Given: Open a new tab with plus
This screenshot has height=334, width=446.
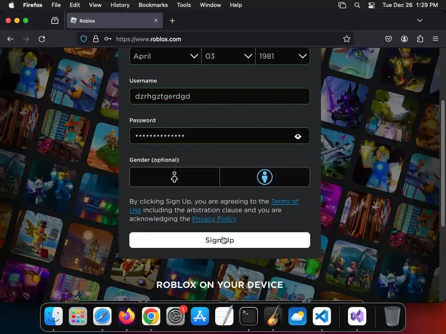Looking at the screenshot, I should pyautogui.click(x=172, y=21).
